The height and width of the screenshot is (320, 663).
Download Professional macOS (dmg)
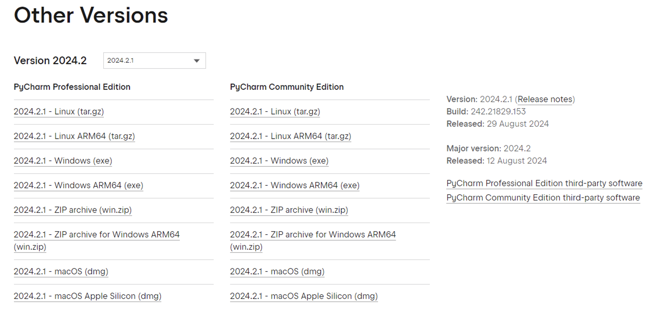(x=61, y=272)
